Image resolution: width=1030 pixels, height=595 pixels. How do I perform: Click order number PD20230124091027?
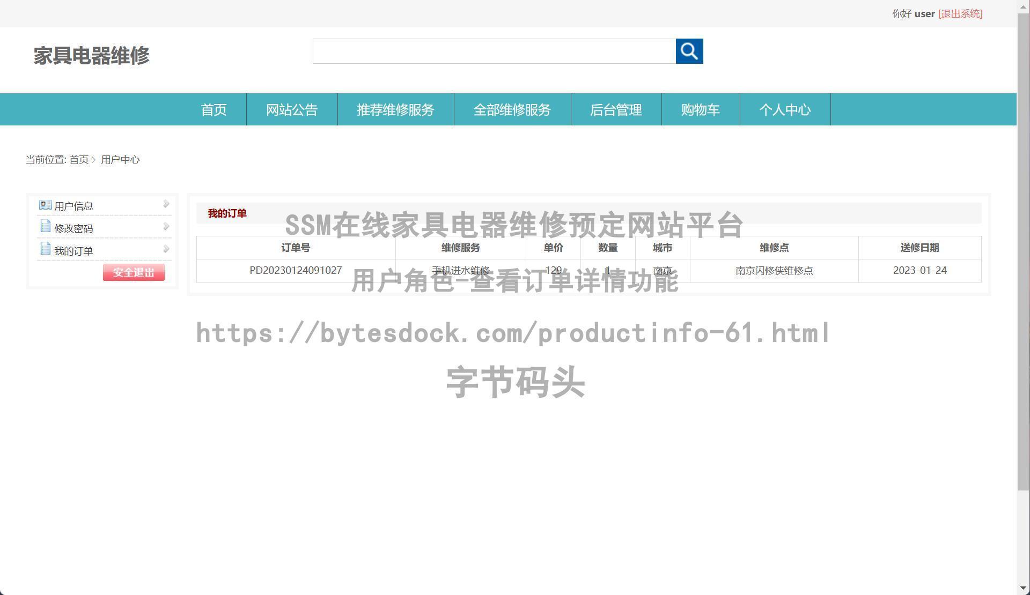[296, 271]
